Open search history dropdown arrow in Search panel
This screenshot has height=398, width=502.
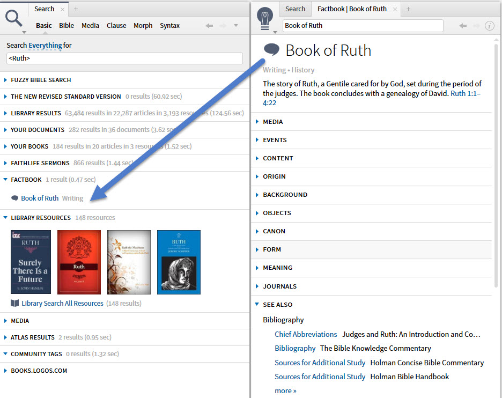pyautogui.click(x=236, y=25)
